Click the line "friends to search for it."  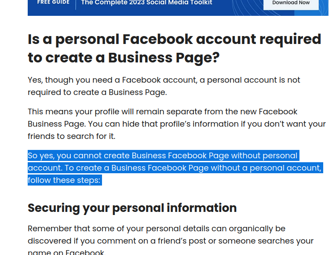pyautogui.click(x=71, y=136)
